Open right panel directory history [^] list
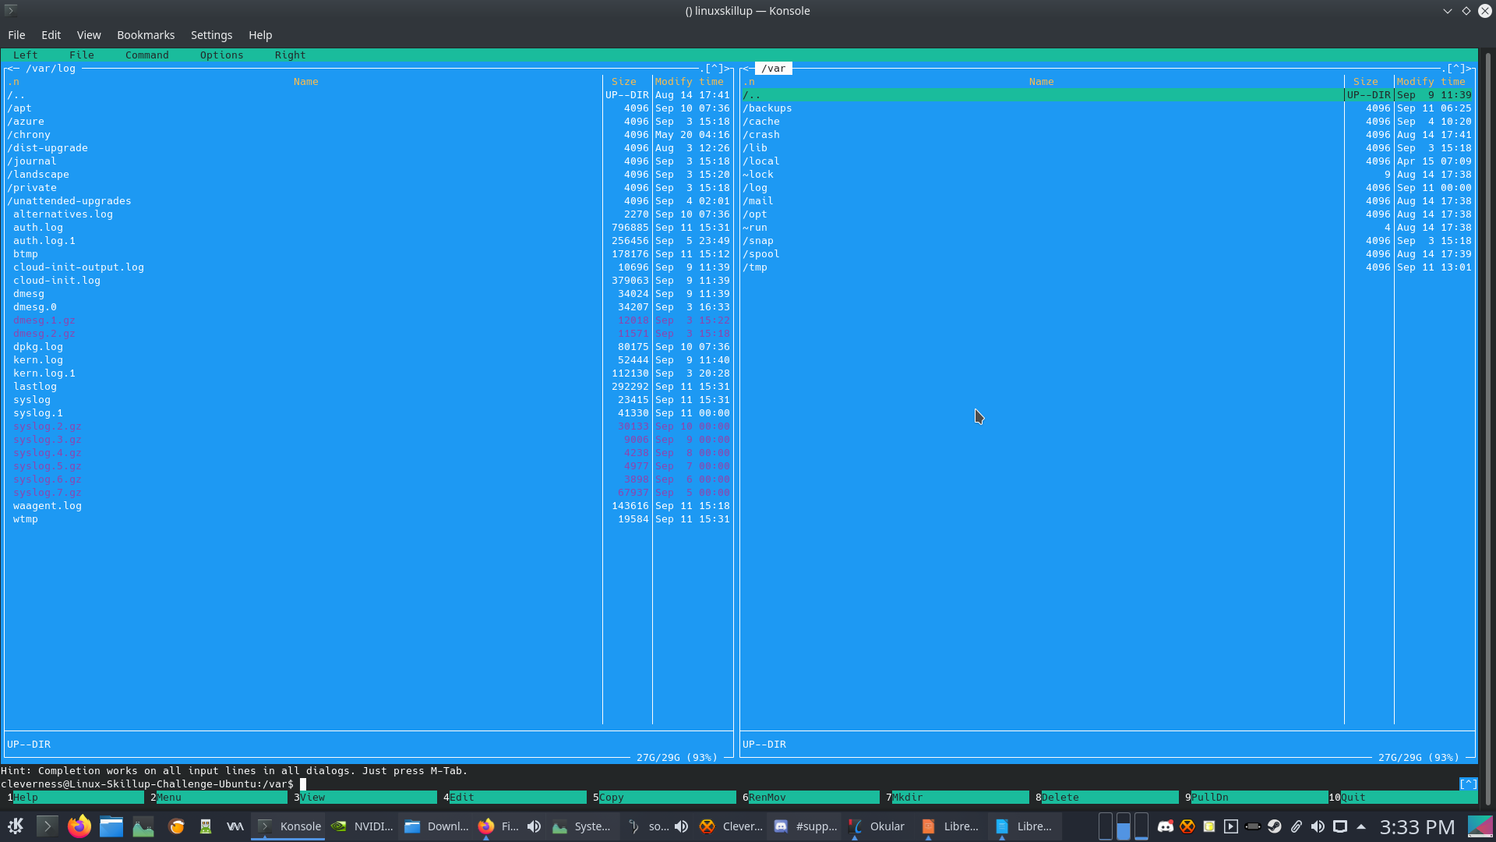1496x842 pixels. click(1456, 69)
